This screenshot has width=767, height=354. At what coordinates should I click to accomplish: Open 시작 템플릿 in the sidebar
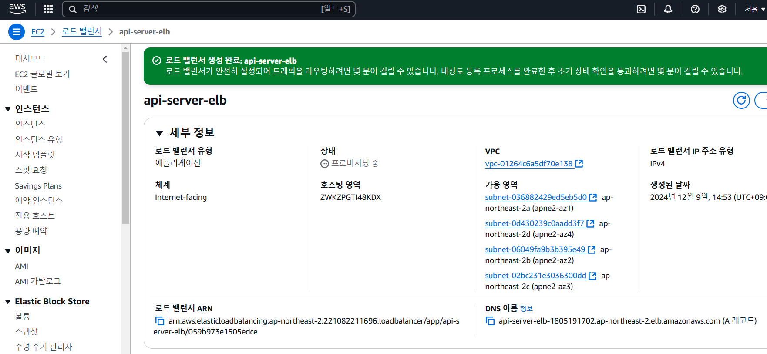coord(35,155)
